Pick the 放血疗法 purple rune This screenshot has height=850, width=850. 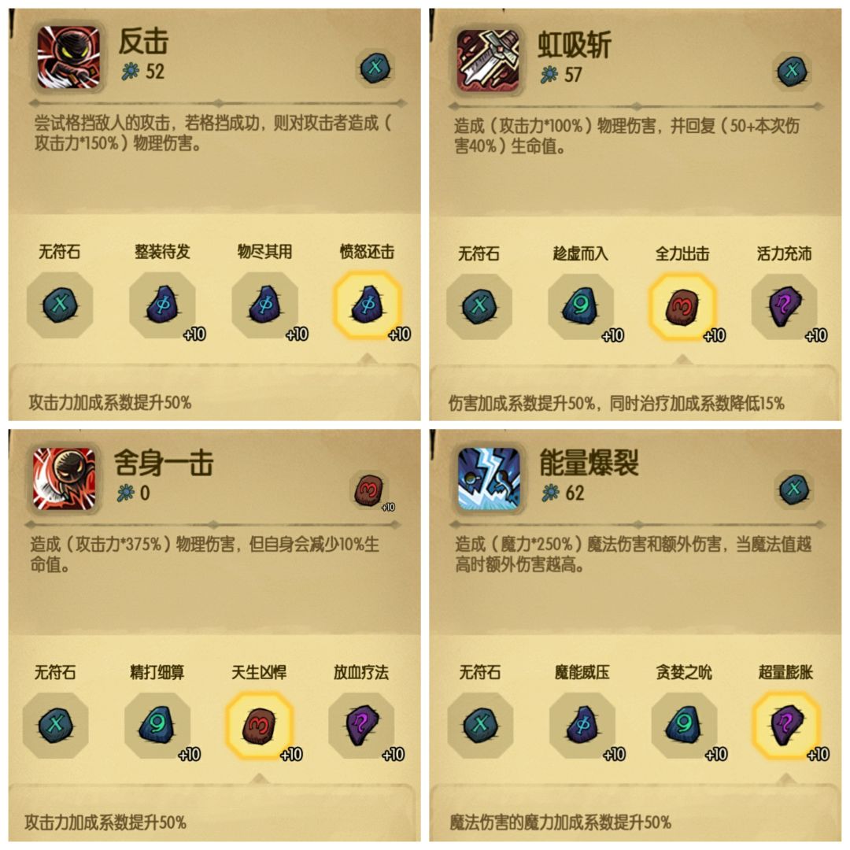point(361,725)
